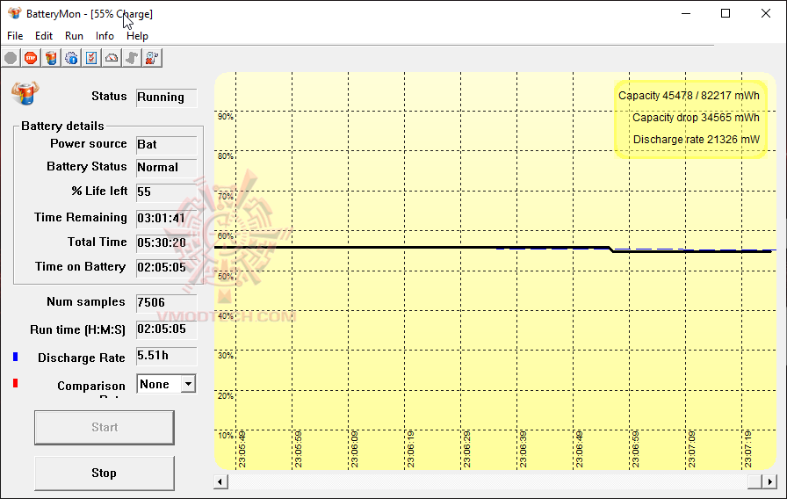This screenshot has height=499, width=787.
Task: Click the % Life left field
Action: point(166,192)
